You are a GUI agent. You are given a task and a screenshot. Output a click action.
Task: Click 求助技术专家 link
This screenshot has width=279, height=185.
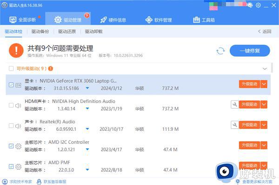pyautogui.click(x=20, y=182)
